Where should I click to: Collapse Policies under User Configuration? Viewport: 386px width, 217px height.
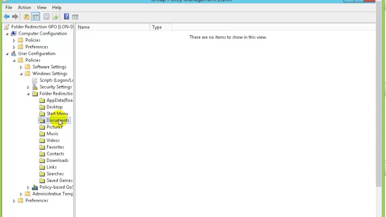14,60
